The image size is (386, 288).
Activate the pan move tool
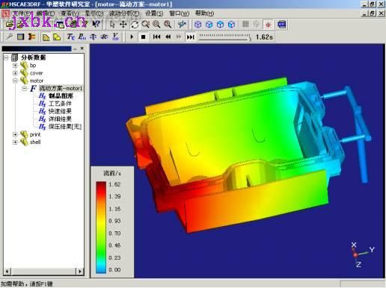123,25
